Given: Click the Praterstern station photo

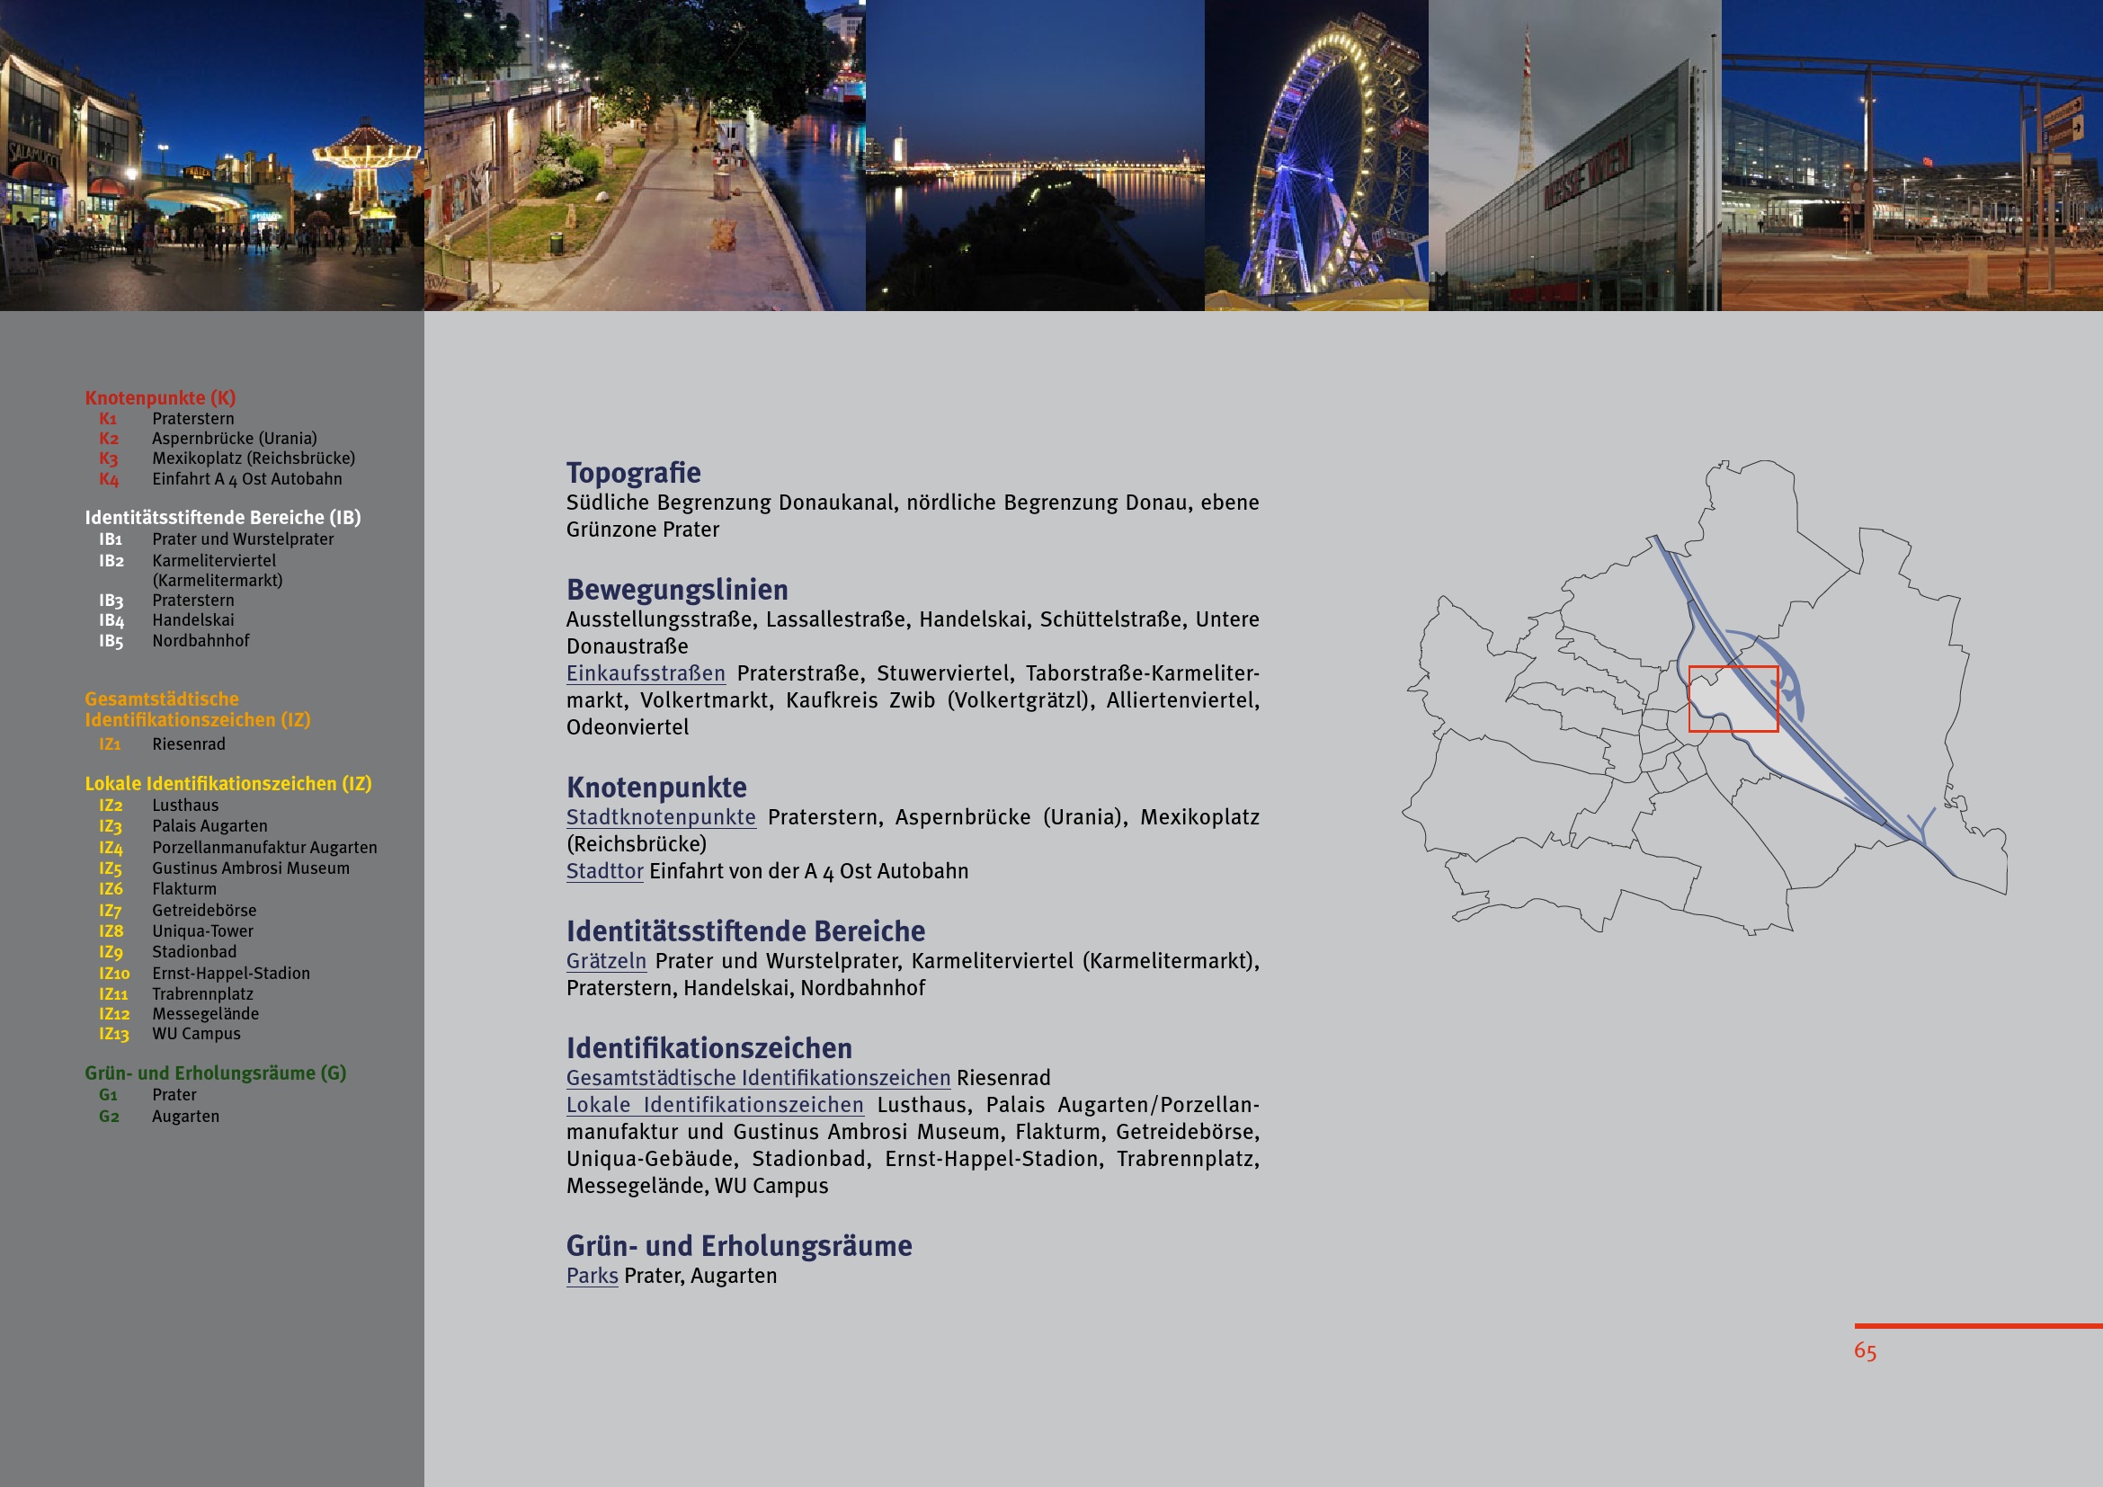Looking at the screenshot, I should click(1911, 156).
